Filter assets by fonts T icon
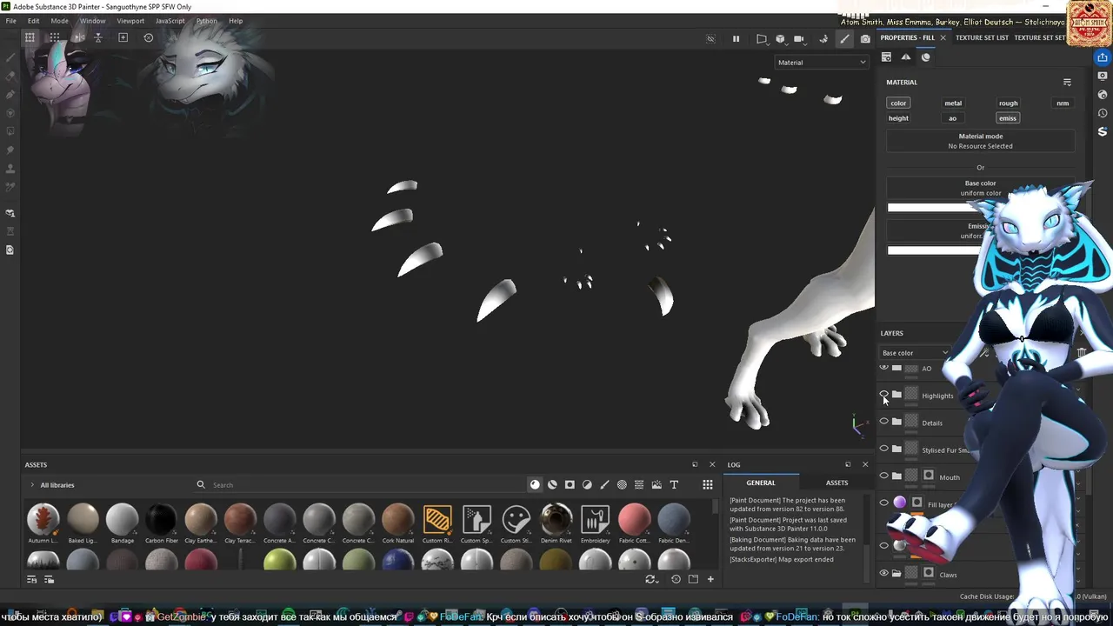Image resolution: width=1113 pixels, height=626 pixels. tap(674, 484)
